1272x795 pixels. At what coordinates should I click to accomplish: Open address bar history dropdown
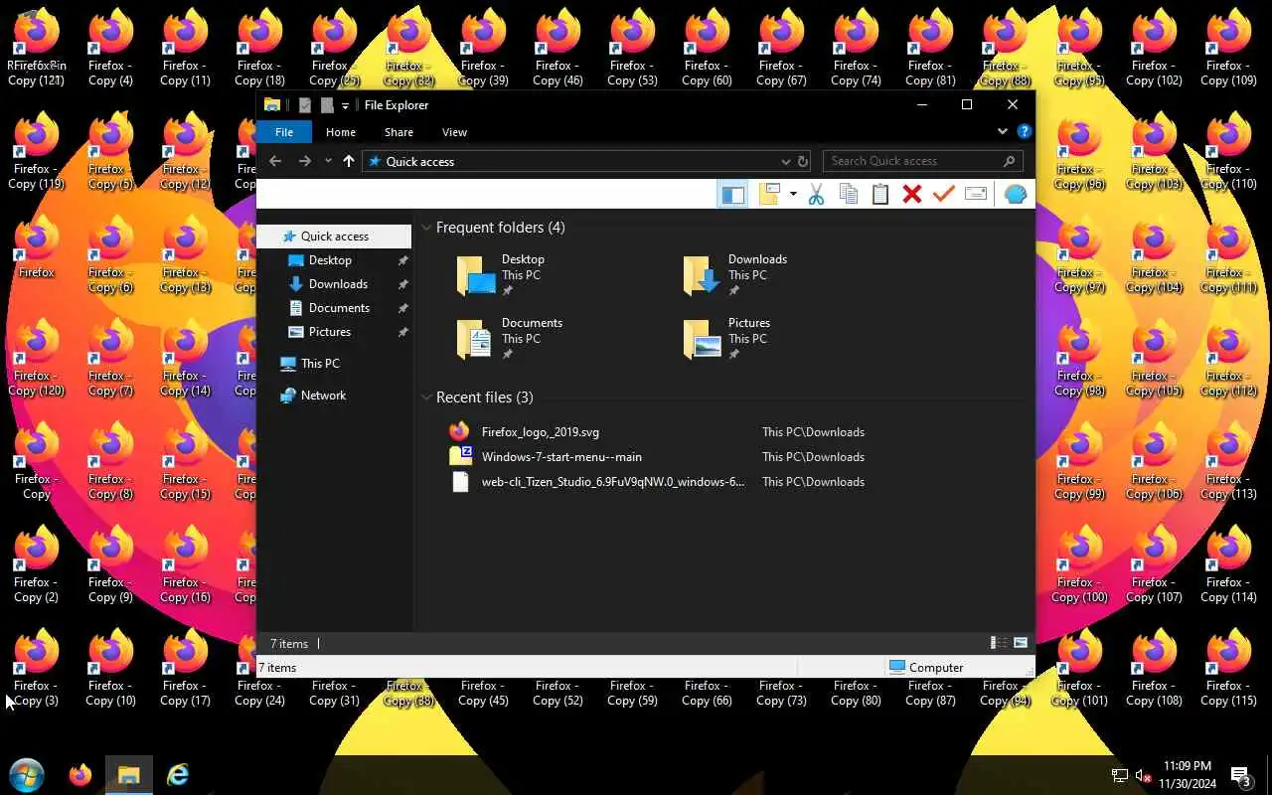point(786,161)
